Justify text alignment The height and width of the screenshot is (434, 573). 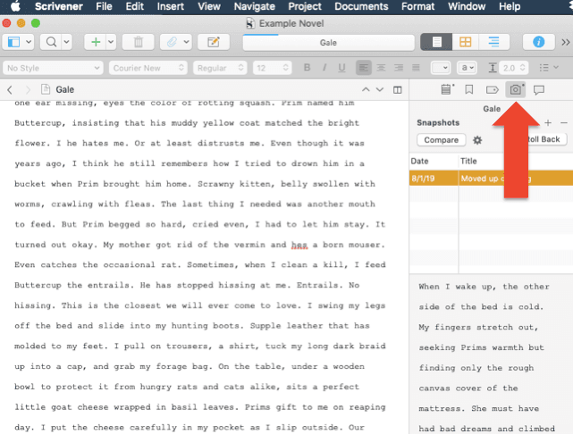(x=416, y=68)
